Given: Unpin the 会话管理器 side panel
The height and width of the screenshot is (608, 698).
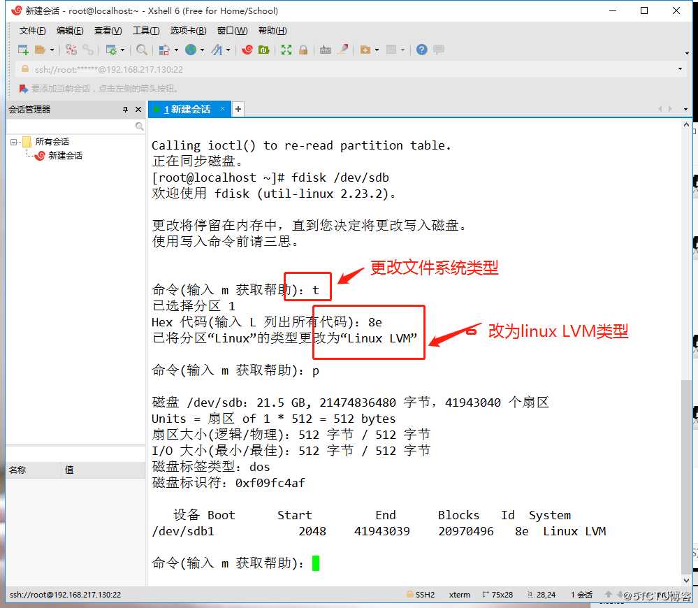Looking at the screenshot, I should tap(126, 109).
